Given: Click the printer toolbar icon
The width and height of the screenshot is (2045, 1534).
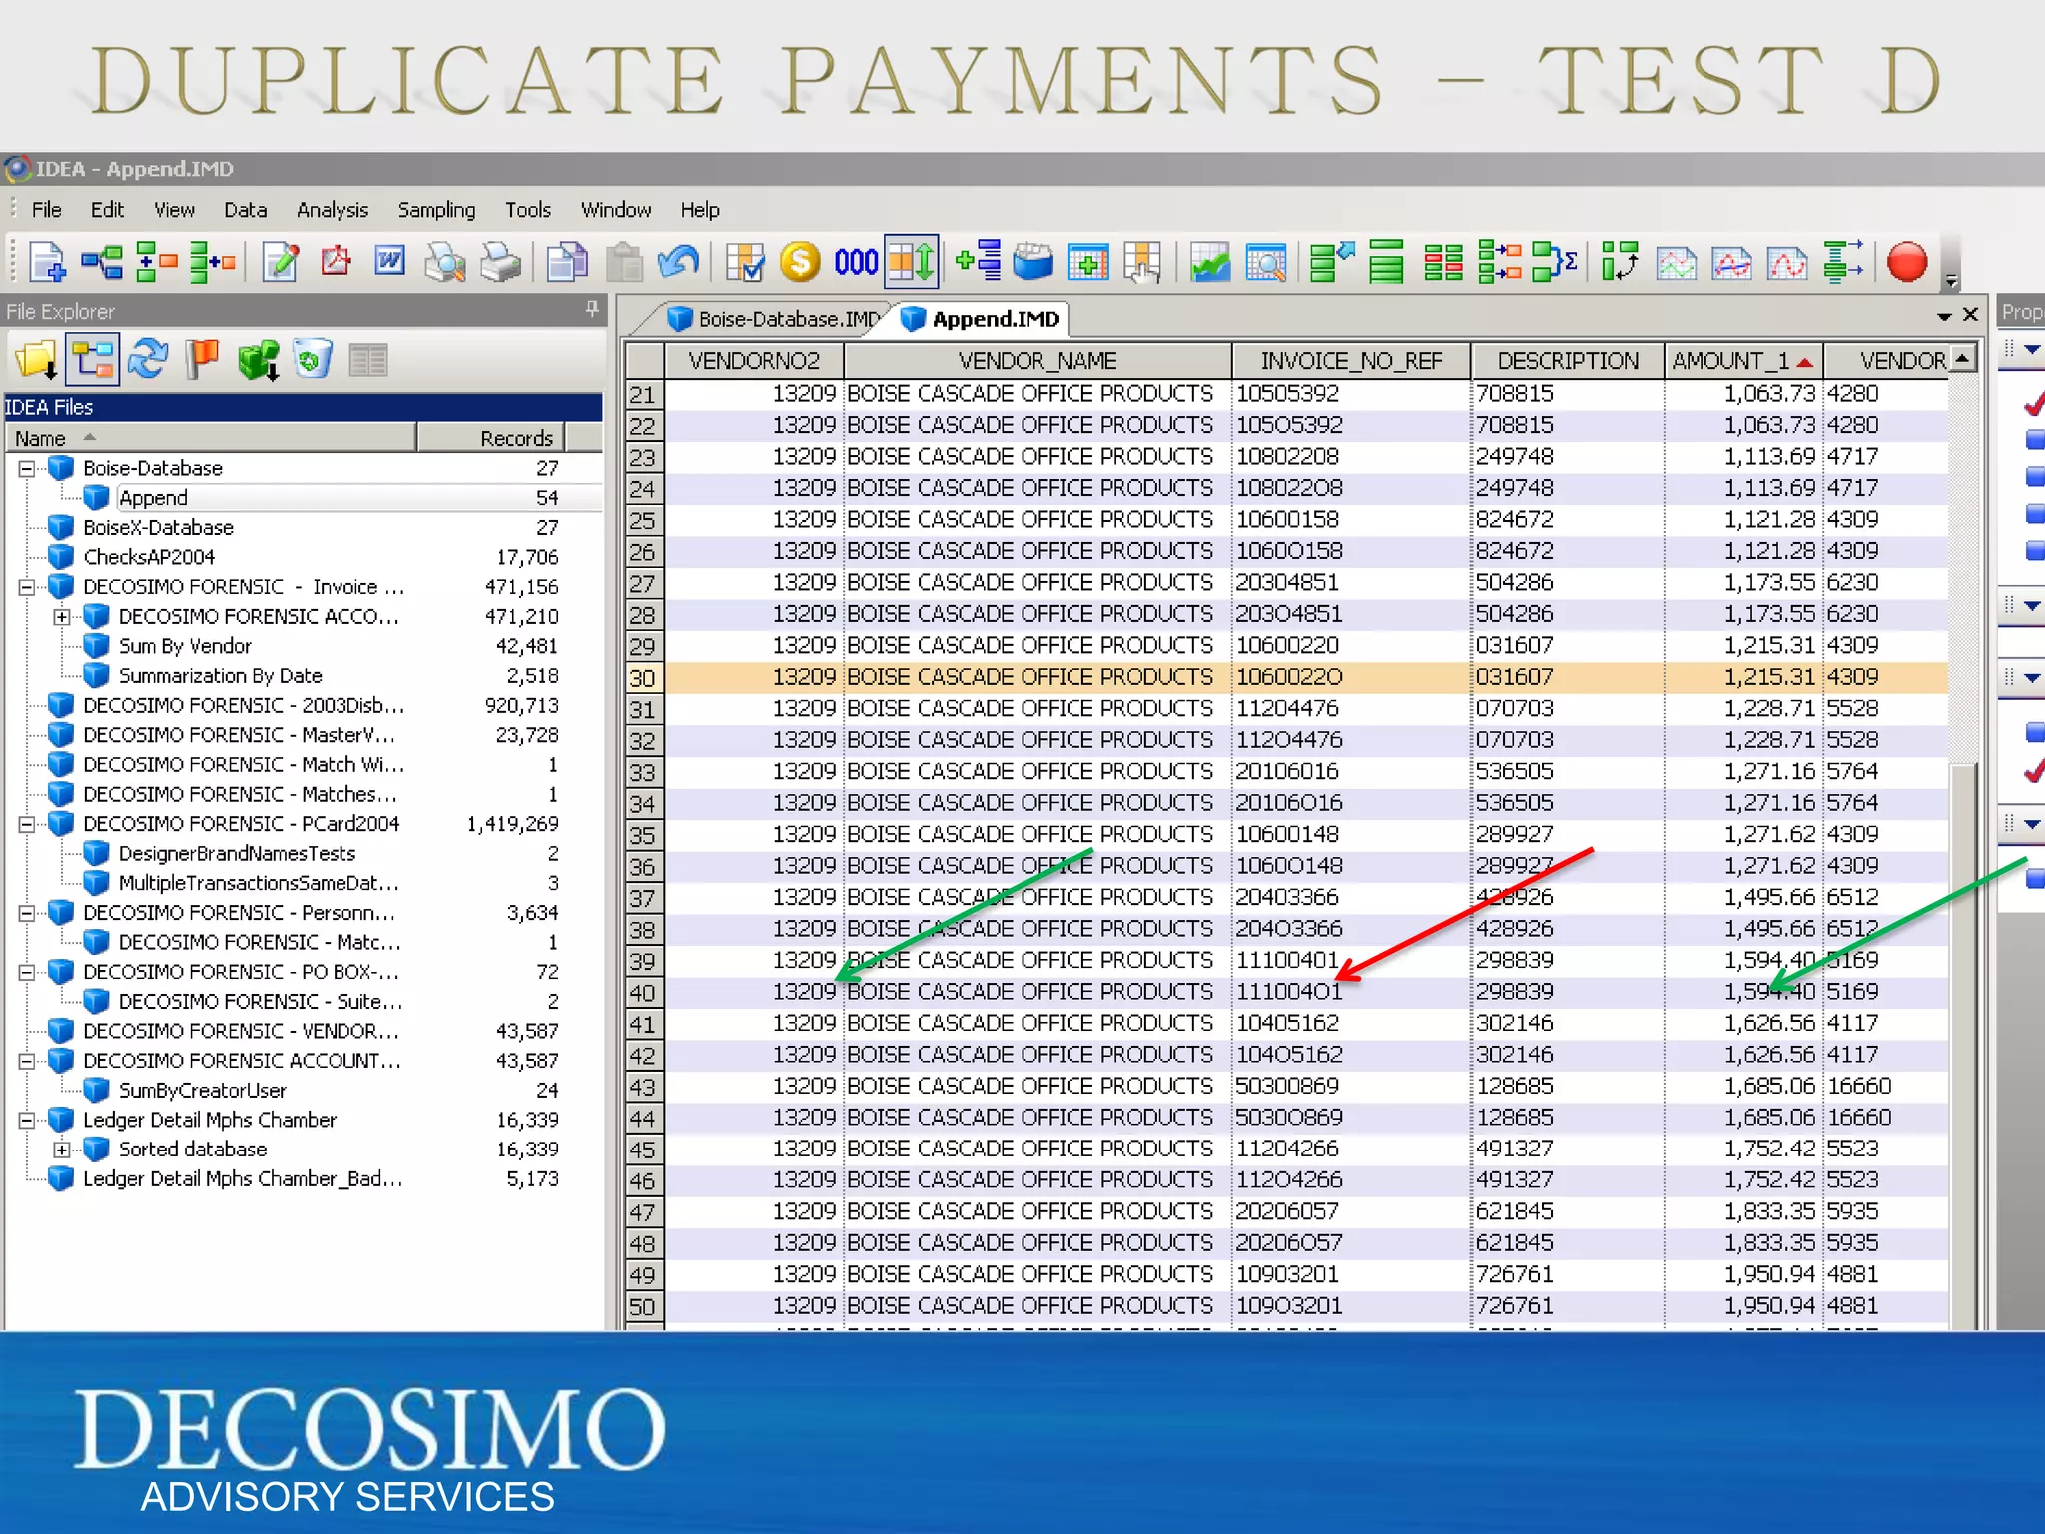Looking at the screenshot, I should 500,263.
